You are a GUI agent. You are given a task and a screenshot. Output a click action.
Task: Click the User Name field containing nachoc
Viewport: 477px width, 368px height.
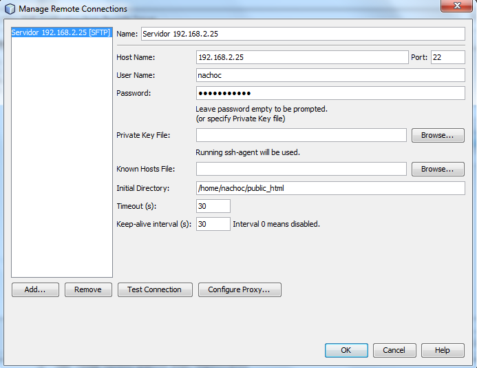point(330,75)
